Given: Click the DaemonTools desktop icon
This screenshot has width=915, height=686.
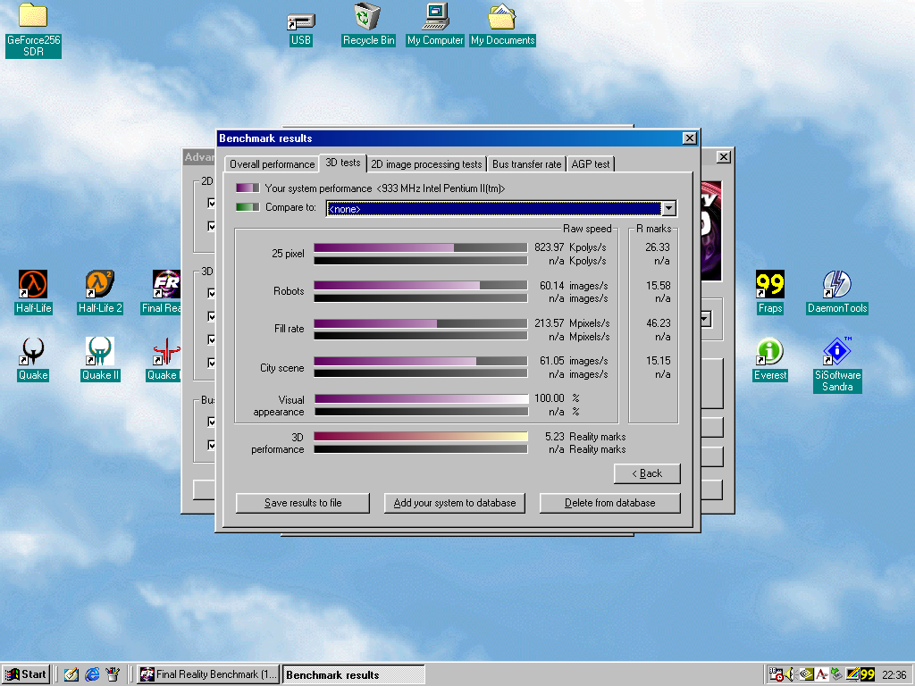Looking at the screenshot, I should click(x=836, y=285).
